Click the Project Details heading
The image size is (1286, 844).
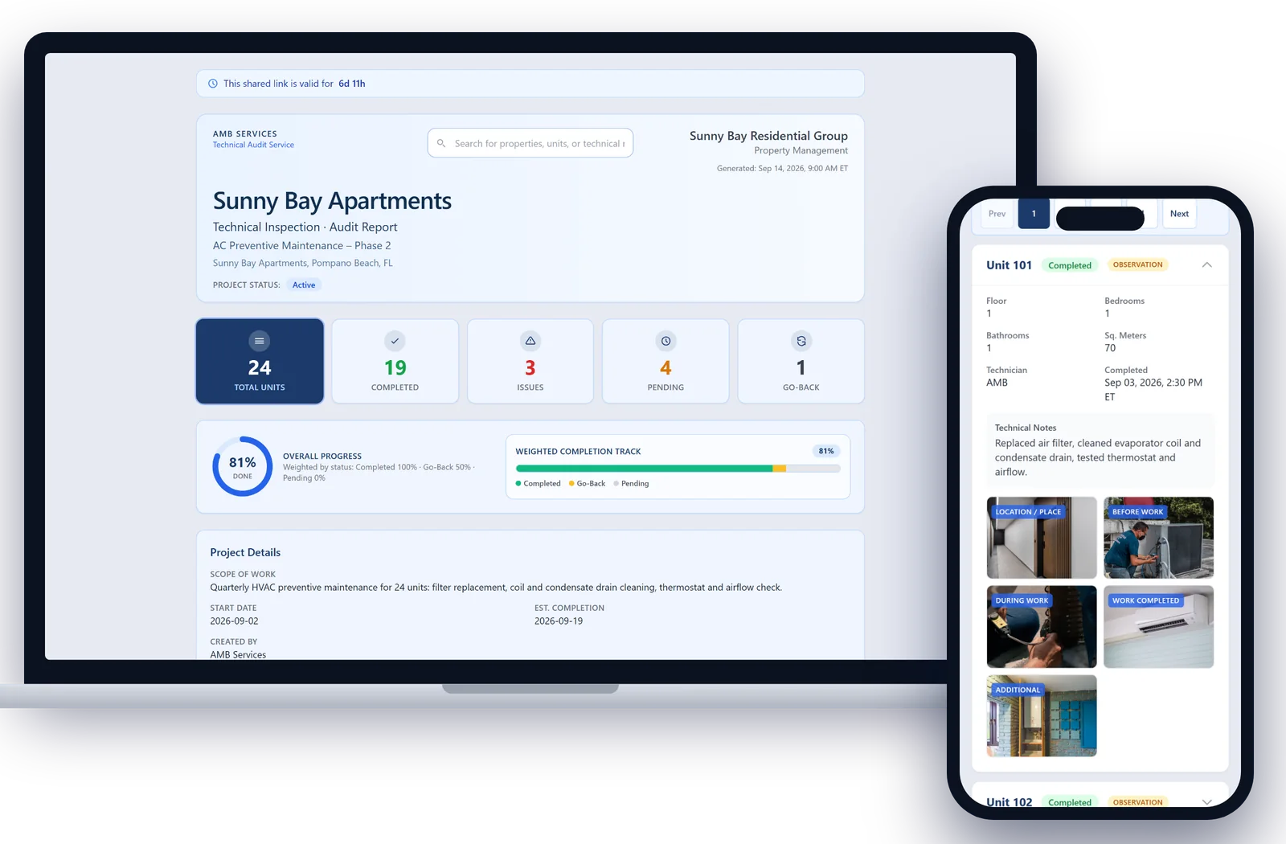pos(245,552)
